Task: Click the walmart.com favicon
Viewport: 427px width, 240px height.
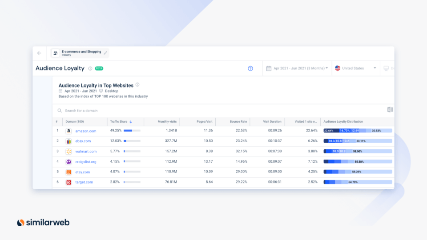Action: pyautogui.click(x=68, y=152)
